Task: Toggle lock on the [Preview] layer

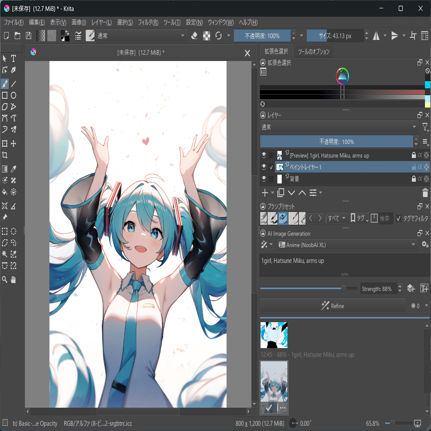Action: pos(413,155)
